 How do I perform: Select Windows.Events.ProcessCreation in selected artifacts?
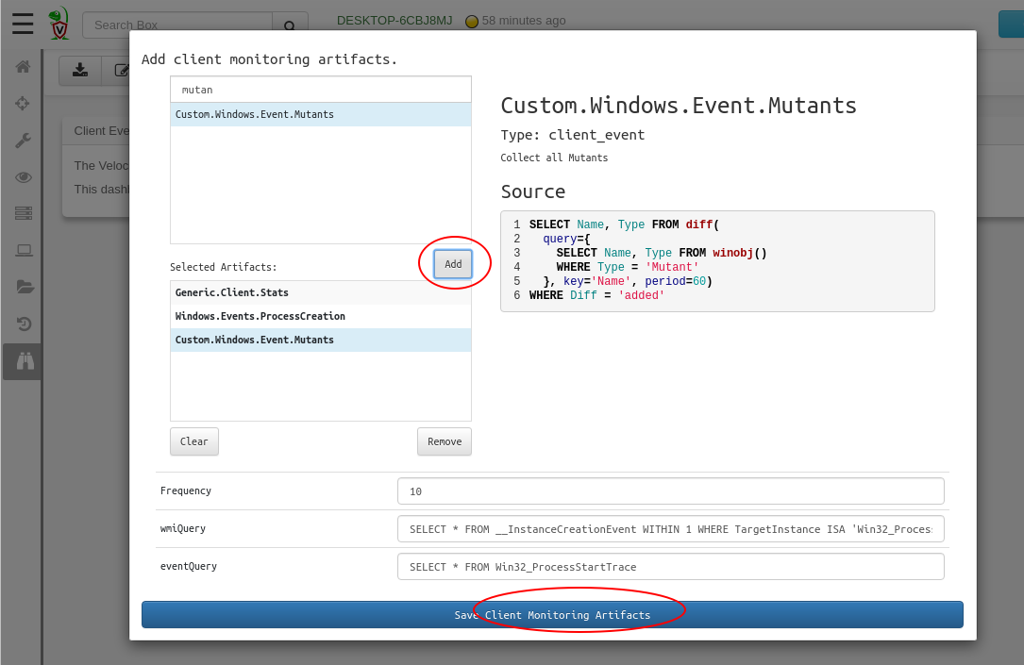click(260, 316)
